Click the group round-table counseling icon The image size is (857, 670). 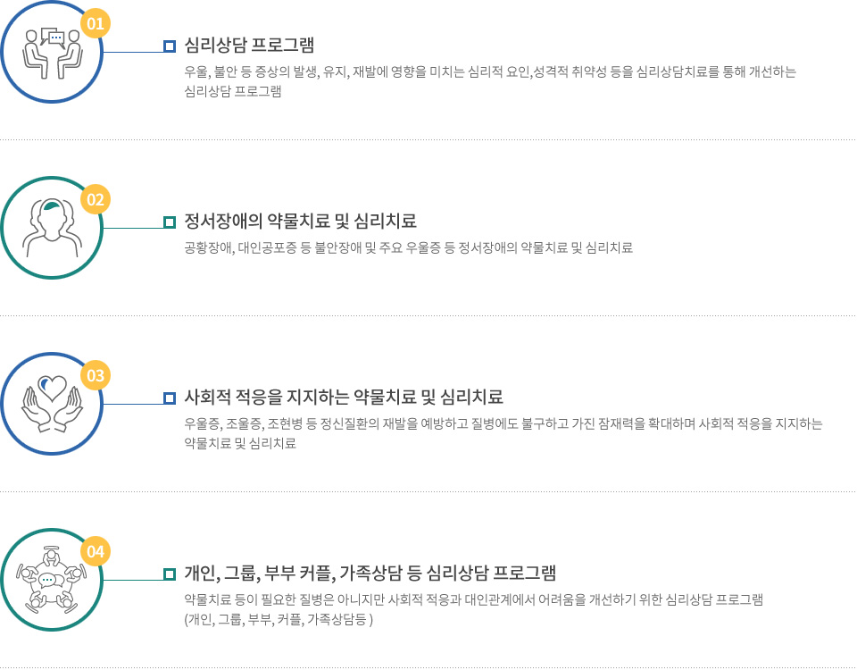(x=52, y=580)
